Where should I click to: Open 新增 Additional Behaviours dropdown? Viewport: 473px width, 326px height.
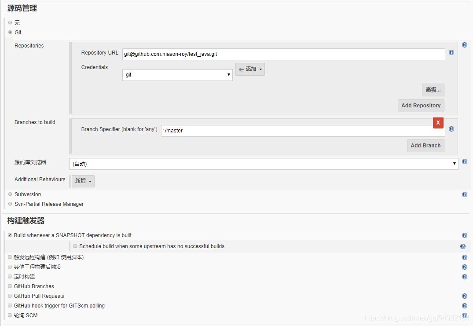[x=83, y=181]
